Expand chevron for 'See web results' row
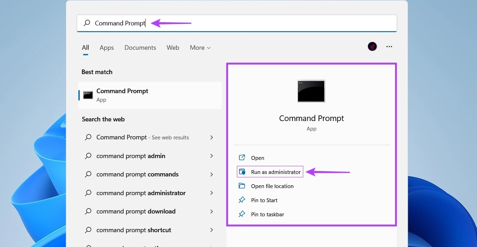 point(211,138)
